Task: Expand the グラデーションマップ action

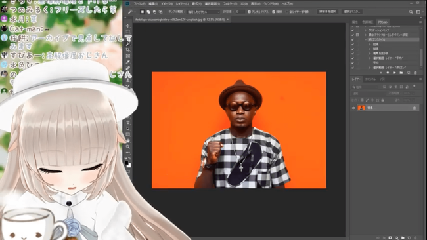Action: click(366, 30)
